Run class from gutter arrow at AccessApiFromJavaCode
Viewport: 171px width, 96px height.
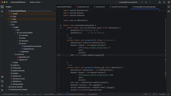61,25
